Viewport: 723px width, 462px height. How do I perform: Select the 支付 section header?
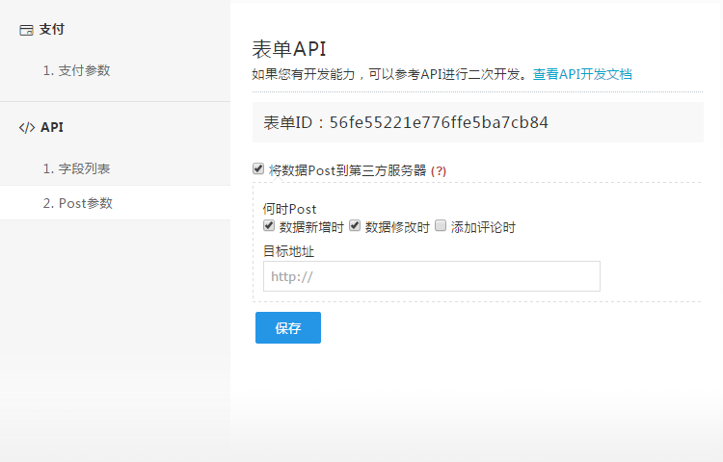click(x=51, y=30)
